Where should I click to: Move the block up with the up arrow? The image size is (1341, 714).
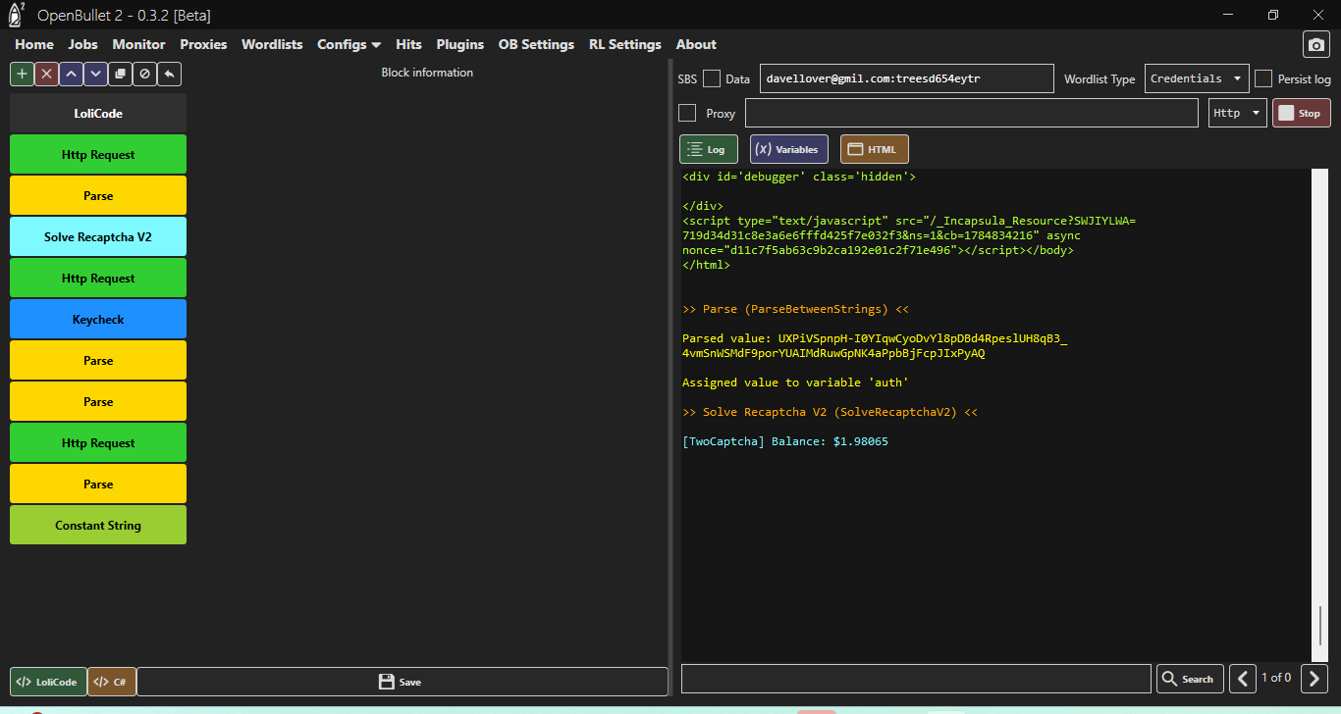tap(71, 74)
